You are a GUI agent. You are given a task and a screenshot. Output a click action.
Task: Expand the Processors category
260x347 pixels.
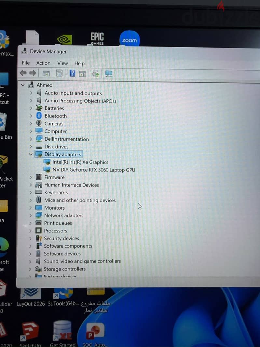31,230
